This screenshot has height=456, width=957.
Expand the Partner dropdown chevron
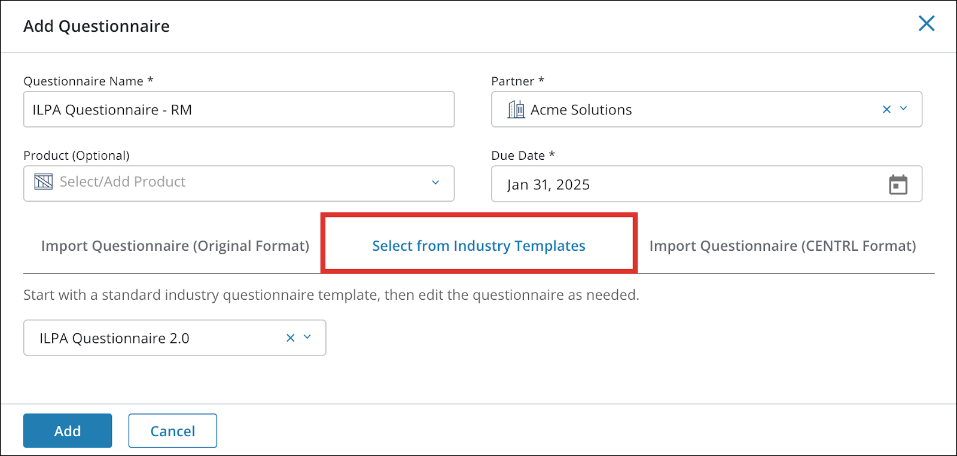pos(904,108)
